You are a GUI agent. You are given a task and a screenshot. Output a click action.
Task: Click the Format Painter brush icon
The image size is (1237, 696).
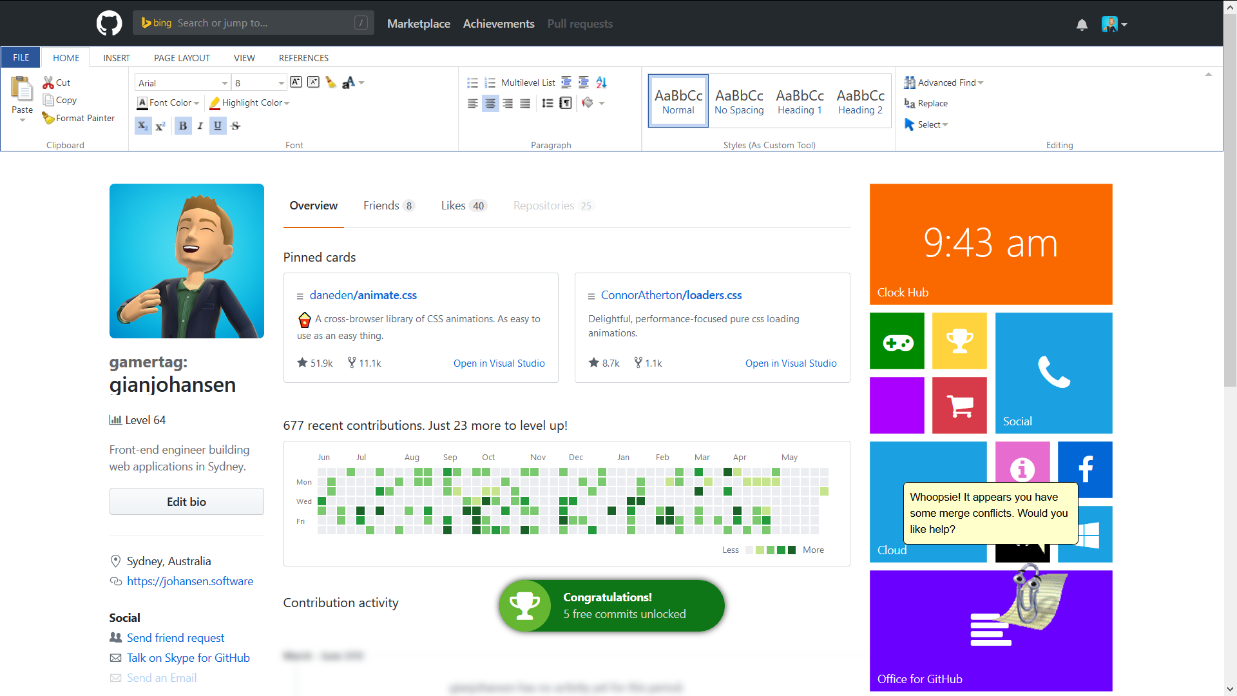pos(48,118)
